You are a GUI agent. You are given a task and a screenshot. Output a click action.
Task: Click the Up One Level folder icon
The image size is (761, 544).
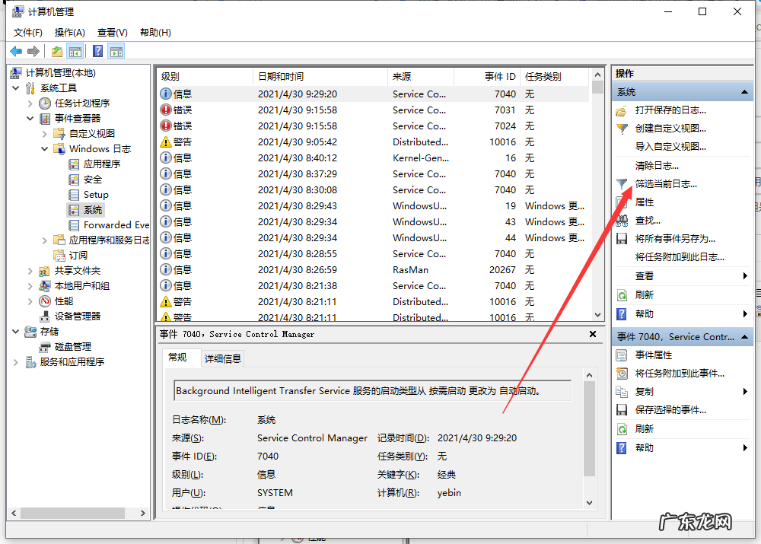57,52
